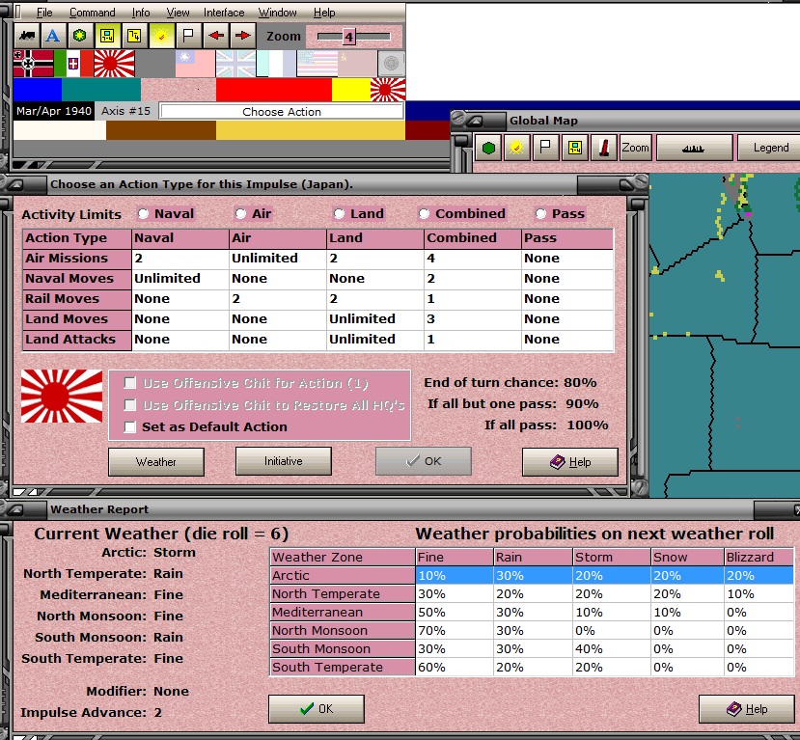Image resolution: width=800 pixels, height=740 pixels.
Task: Select the Naval action radio button
Action: [144, 213]
